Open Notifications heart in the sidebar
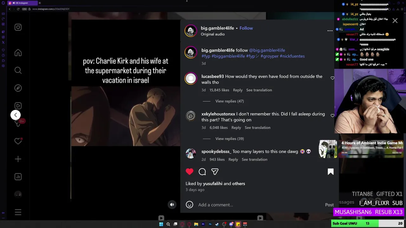 (18, 141)
